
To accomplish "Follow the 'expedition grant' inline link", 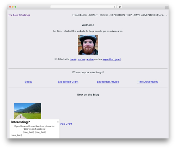I will click(x=112, y=59).
